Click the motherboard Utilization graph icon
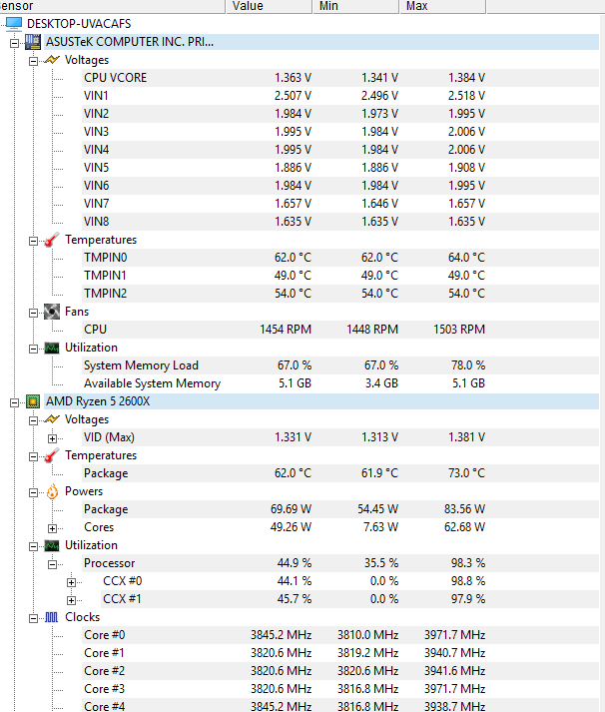605x712 pixels. [x=52, y=348]
